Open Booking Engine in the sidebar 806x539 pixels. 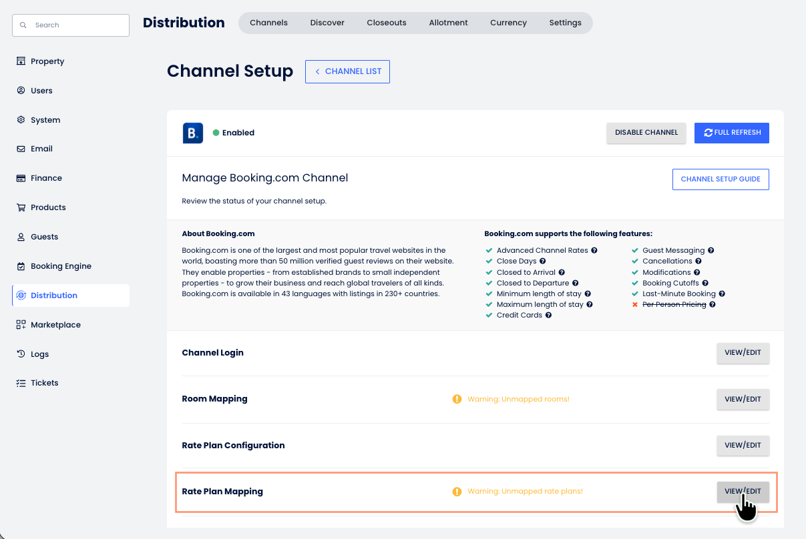pos(71,266)
